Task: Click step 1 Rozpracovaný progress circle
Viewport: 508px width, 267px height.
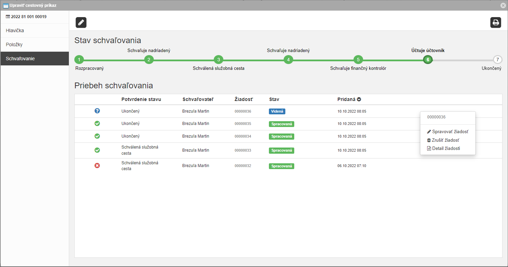Action: [79, 60]
